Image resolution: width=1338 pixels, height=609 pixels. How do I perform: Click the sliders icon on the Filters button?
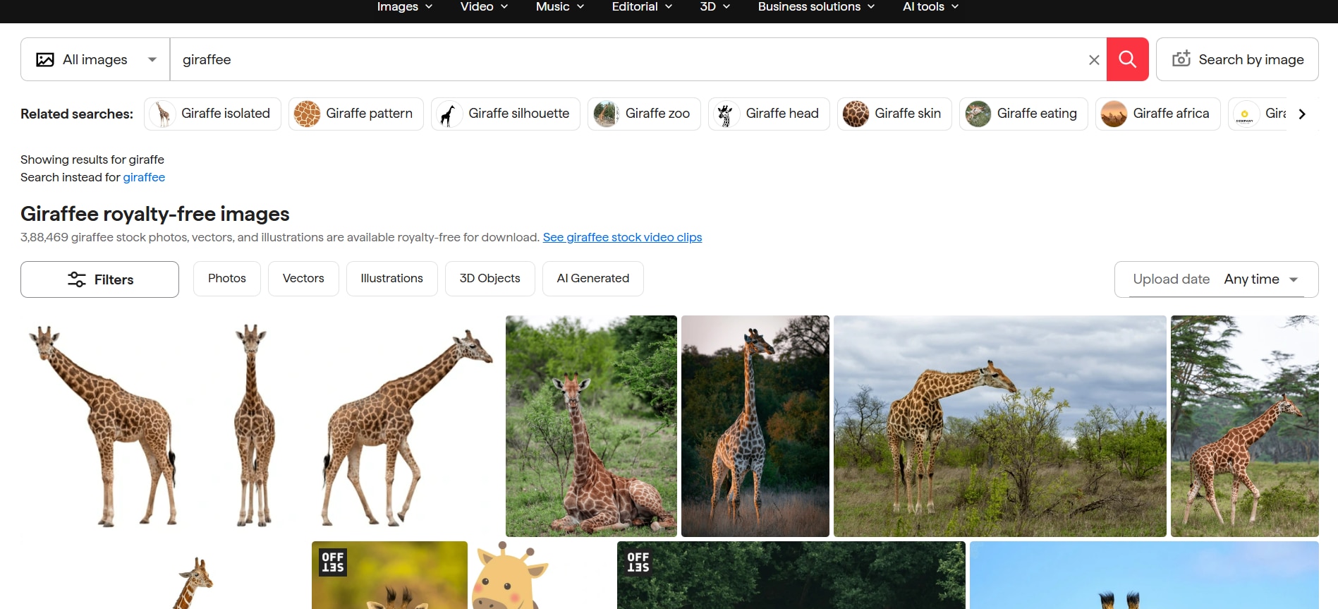pos(76,279)
